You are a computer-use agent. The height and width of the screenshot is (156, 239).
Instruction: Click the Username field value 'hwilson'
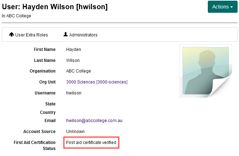coord(74,93)
